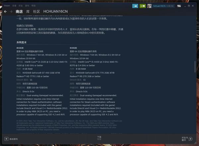Click DirectX version 11 in the minimum column
The height and width of the screenshot is (146, 199).
(31, 80)
